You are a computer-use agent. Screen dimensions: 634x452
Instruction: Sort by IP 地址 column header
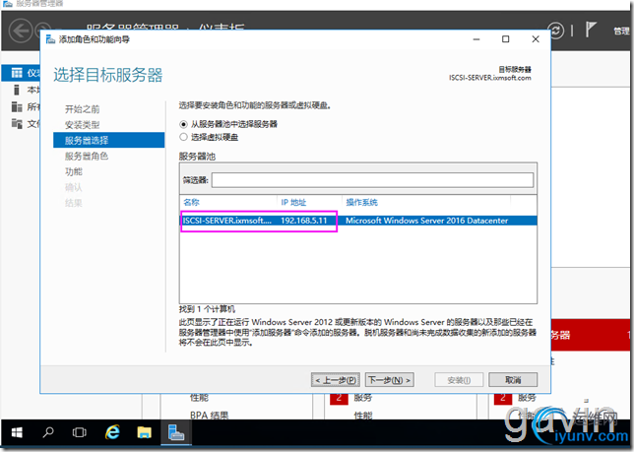click(x=293, y=202)
